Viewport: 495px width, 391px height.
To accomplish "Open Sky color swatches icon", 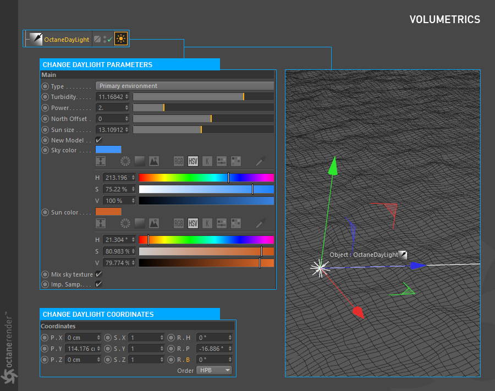I will (x=236, y=161).
